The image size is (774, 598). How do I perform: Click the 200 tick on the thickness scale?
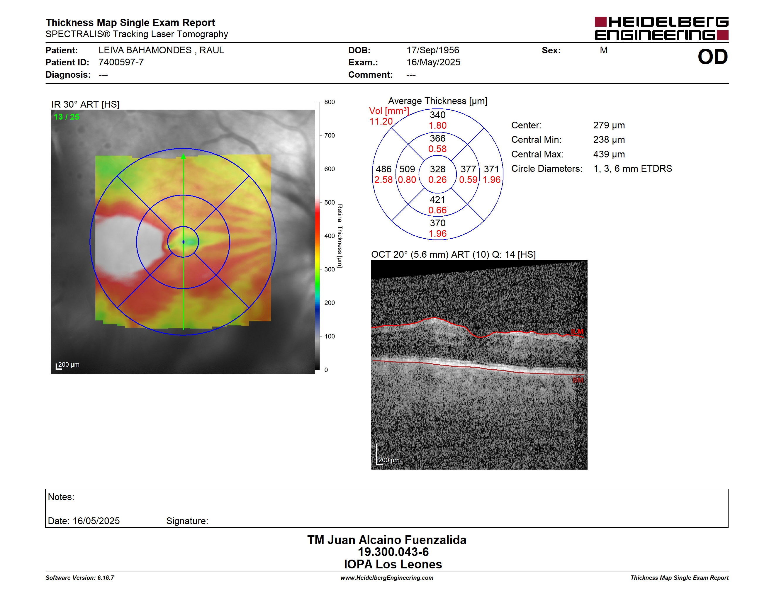[x=329, y=303]
